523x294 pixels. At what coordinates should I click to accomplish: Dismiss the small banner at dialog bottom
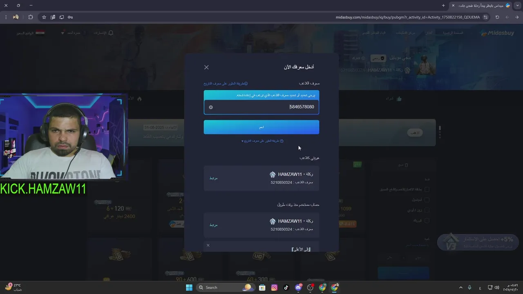tap(208, 245)
